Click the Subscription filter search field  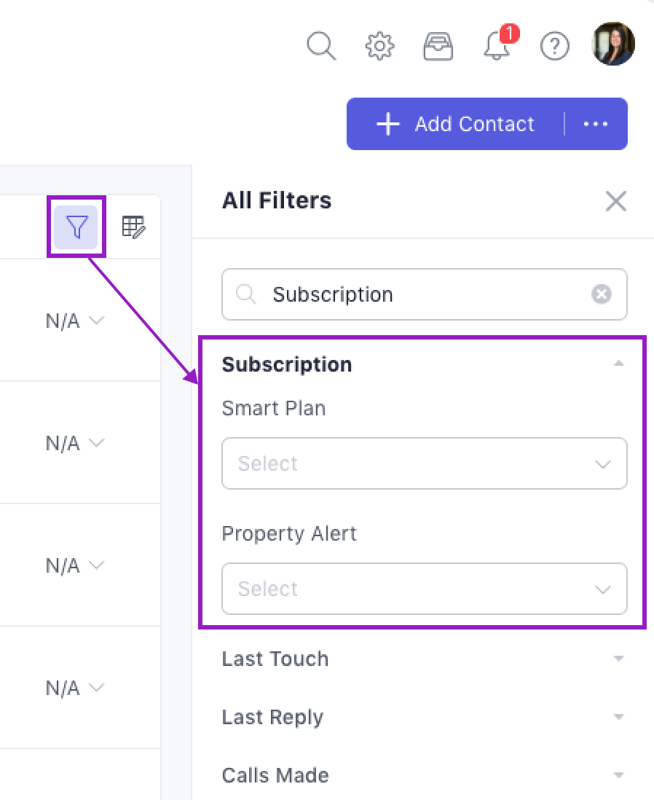click(422, 294)
